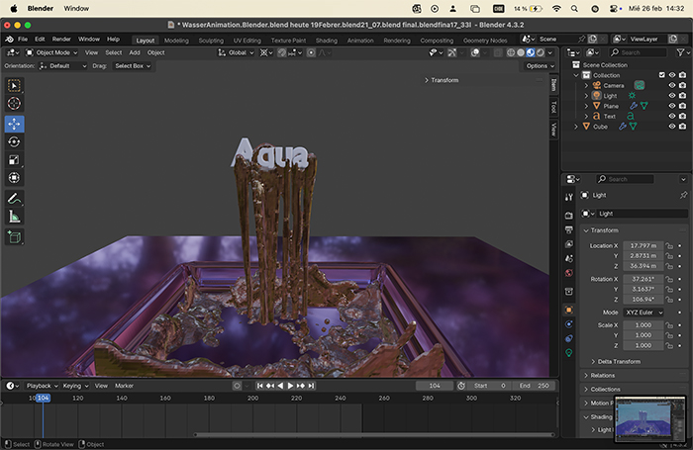693x450 pixels.
Task: Uncheck the Collection exclude checkbox
Action: [659, 75]
